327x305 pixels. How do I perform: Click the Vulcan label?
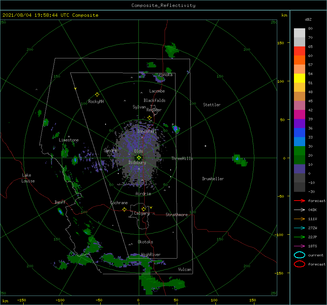pos(185,269)
